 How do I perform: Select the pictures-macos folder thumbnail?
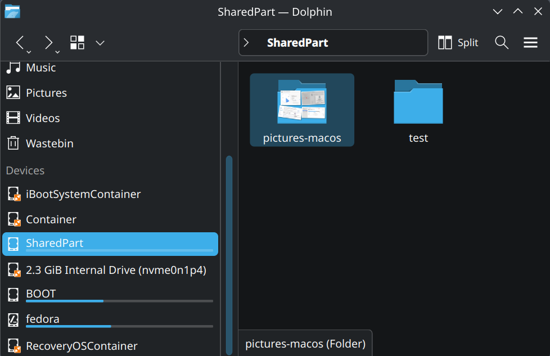point(302,102)
